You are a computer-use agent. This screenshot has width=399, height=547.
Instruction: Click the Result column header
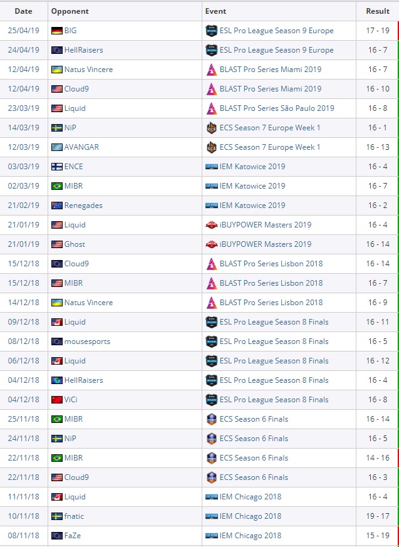pos(378,11)
